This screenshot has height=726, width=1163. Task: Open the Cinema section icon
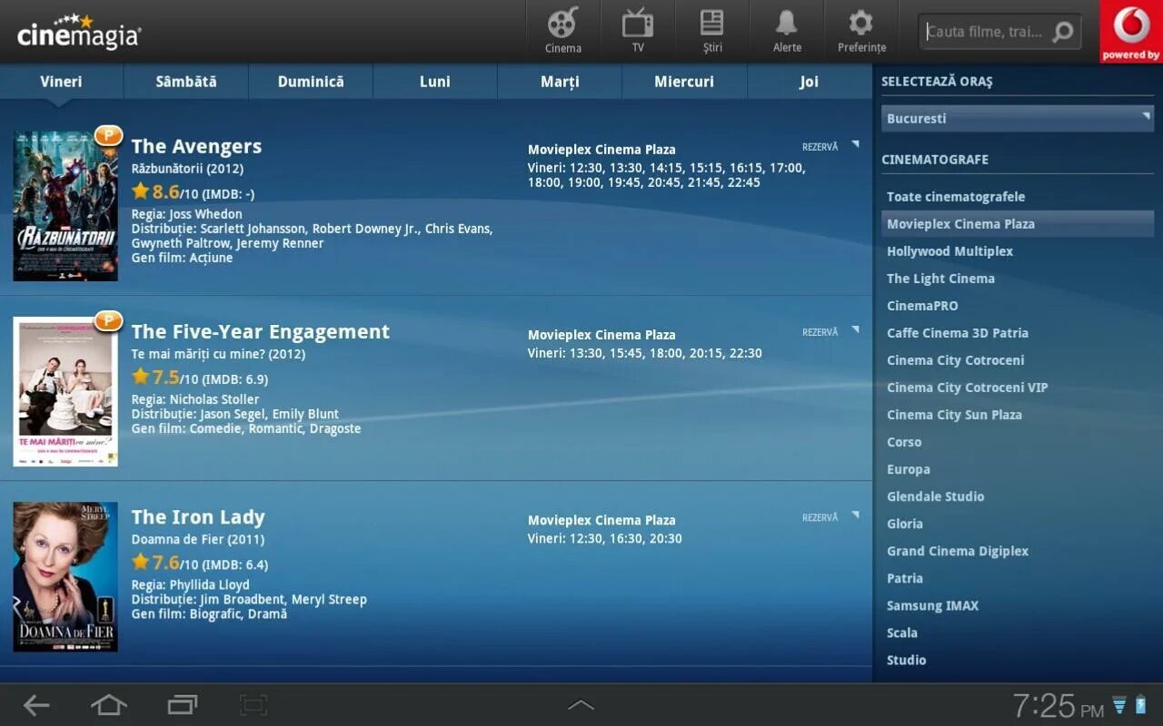coord(563,31)
